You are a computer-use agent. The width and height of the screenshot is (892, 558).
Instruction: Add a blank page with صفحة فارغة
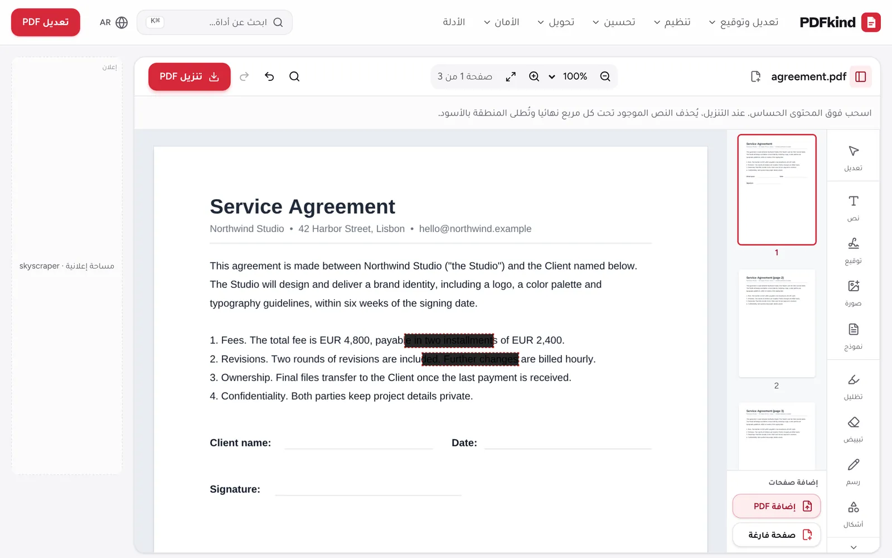(x=776, y=535)
